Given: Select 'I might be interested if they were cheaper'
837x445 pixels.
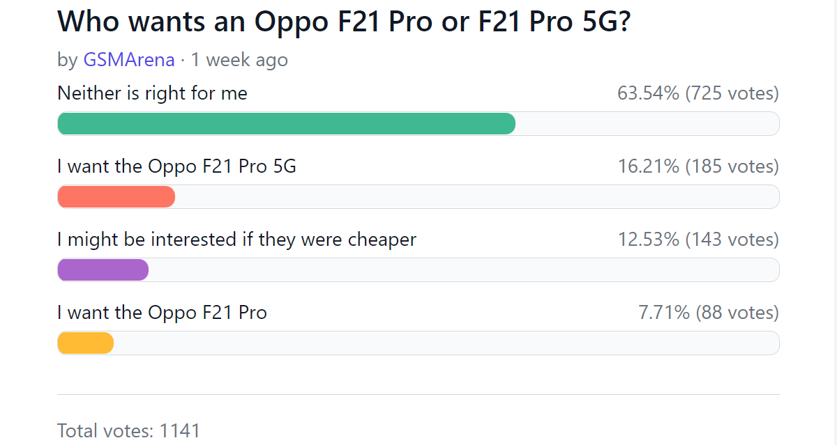Looking at the screenshot, I should click(236, 240).
